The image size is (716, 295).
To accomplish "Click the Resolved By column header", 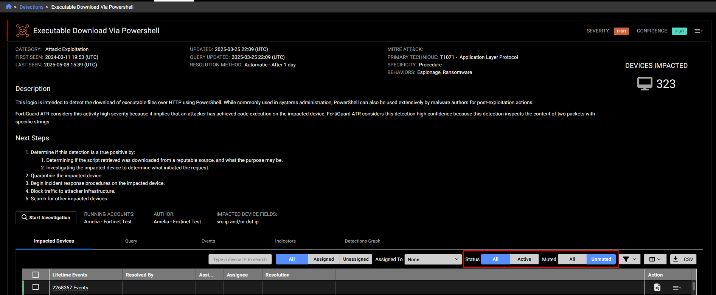I will 159,275.
